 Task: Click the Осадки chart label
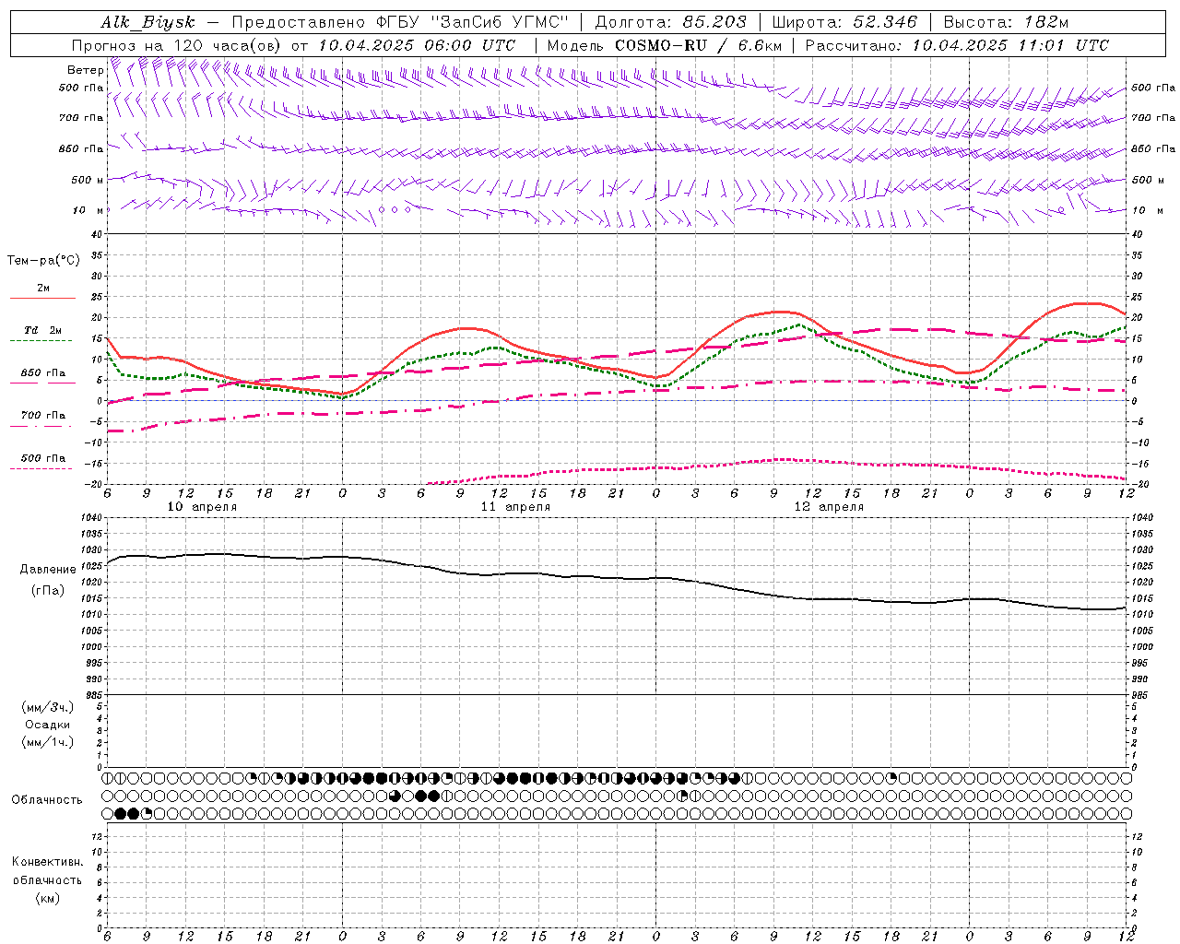(x=48, y=725)
